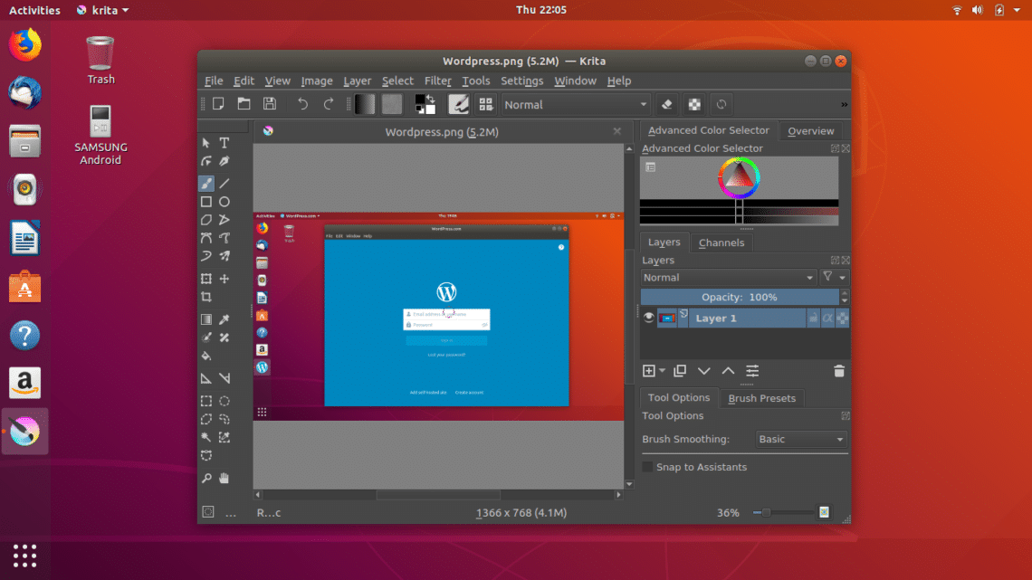Toggle eraser mode in the toolbar
Viewport: 1032px width, 580px height.
tap(666, 104)
